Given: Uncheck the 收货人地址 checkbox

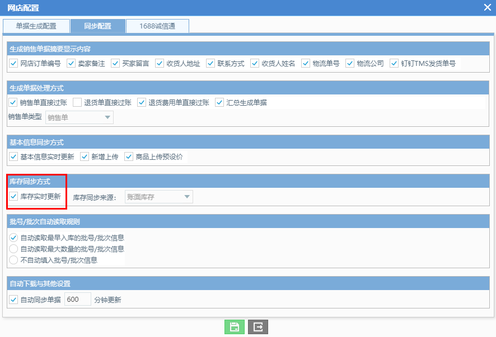Looking at the screenshot, I should pos(160,64).
